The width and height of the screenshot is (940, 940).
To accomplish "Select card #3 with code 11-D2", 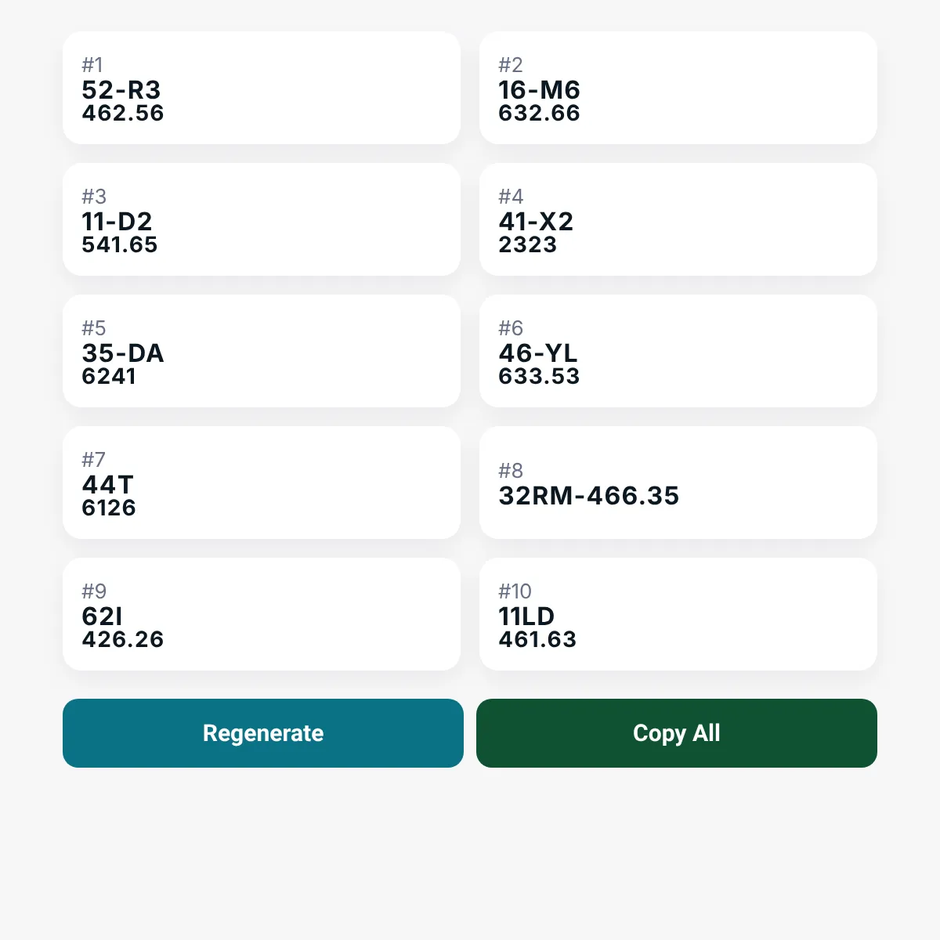I will (x=262, y=219).
